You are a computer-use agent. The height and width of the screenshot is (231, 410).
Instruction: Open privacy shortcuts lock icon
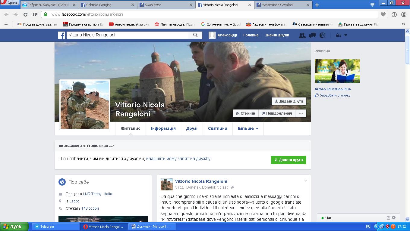(x=338, y=35)
